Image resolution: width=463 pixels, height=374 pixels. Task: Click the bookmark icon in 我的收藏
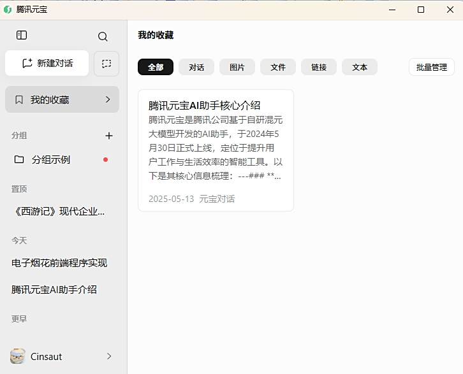point(19,100)
